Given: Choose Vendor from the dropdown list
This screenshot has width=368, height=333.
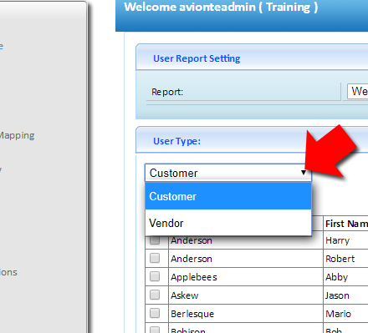Looking at the screenshot, I should pos(228,223).
